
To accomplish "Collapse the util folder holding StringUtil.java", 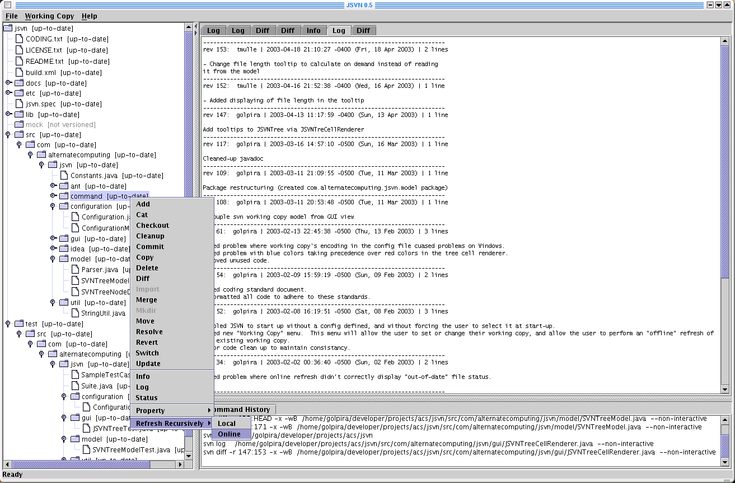I will point(53,302).
